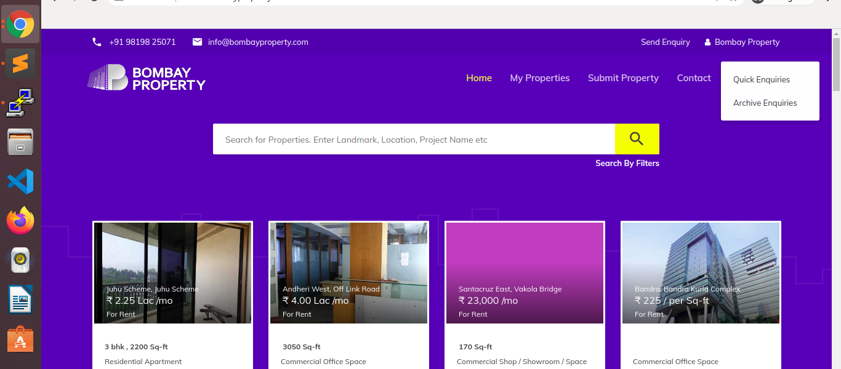Launch Sublime Text from the dock
Viewport: 841px width, 369px height.
point(20,63)
